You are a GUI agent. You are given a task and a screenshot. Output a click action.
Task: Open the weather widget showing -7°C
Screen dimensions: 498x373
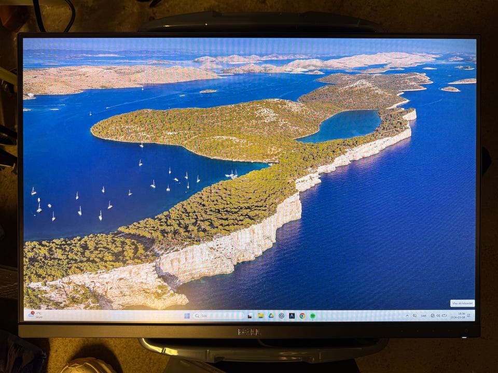pos(35,315)
